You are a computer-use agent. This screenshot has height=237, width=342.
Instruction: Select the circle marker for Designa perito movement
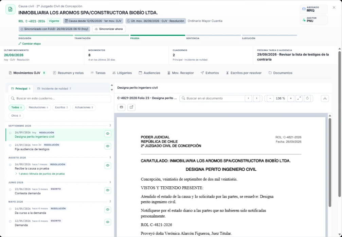10,133
